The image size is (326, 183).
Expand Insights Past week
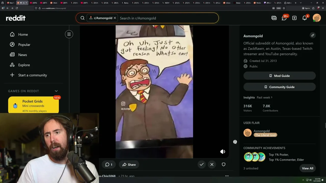tap(265, 97)
